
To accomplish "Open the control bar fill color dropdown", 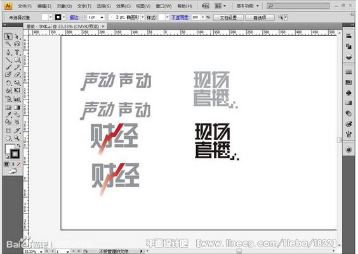I will [51, 17].
